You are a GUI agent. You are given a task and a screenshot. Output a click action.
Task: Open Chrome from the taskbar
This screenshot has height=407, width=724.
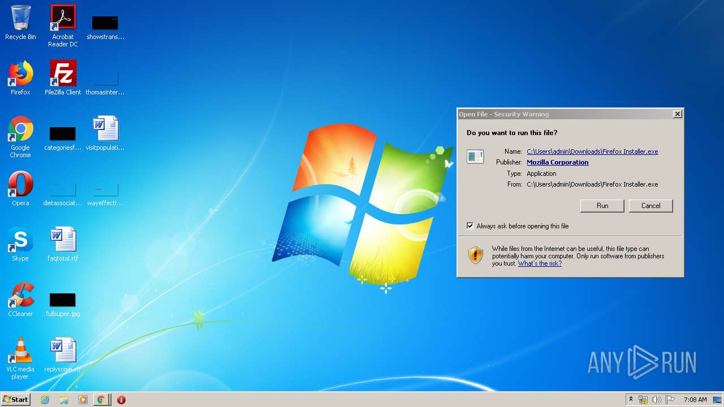click(x=101, y=400)
